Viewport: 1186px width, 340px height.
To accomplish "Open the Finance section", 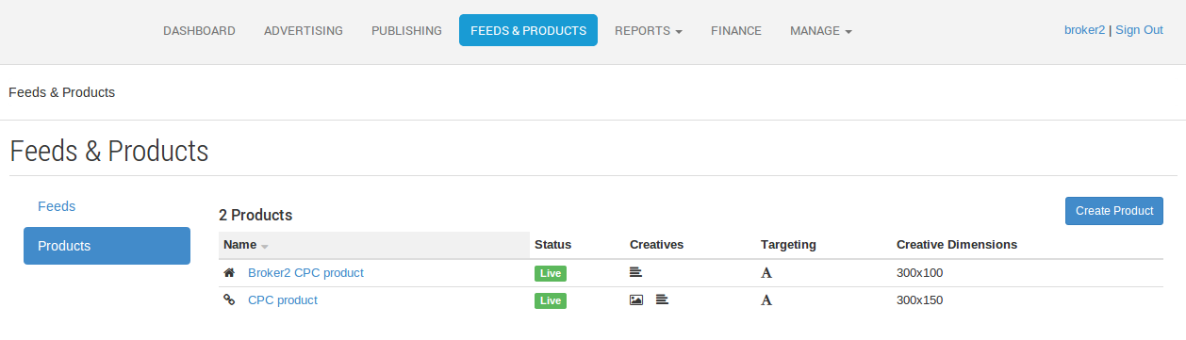I will (x=736, y=30).
